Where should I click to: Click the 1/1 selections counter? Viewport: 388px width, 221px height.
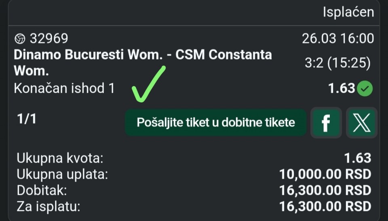27,120
